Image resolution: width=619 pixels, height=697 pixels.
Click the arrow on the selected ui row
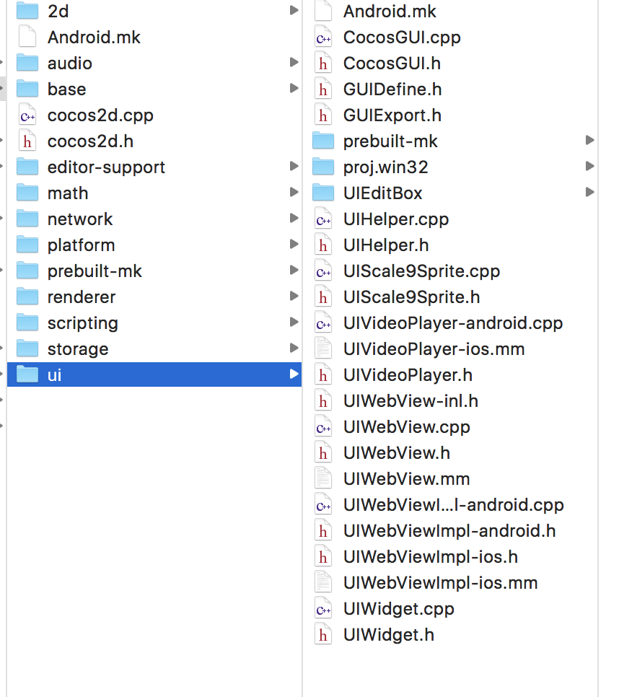click(294, 374)
